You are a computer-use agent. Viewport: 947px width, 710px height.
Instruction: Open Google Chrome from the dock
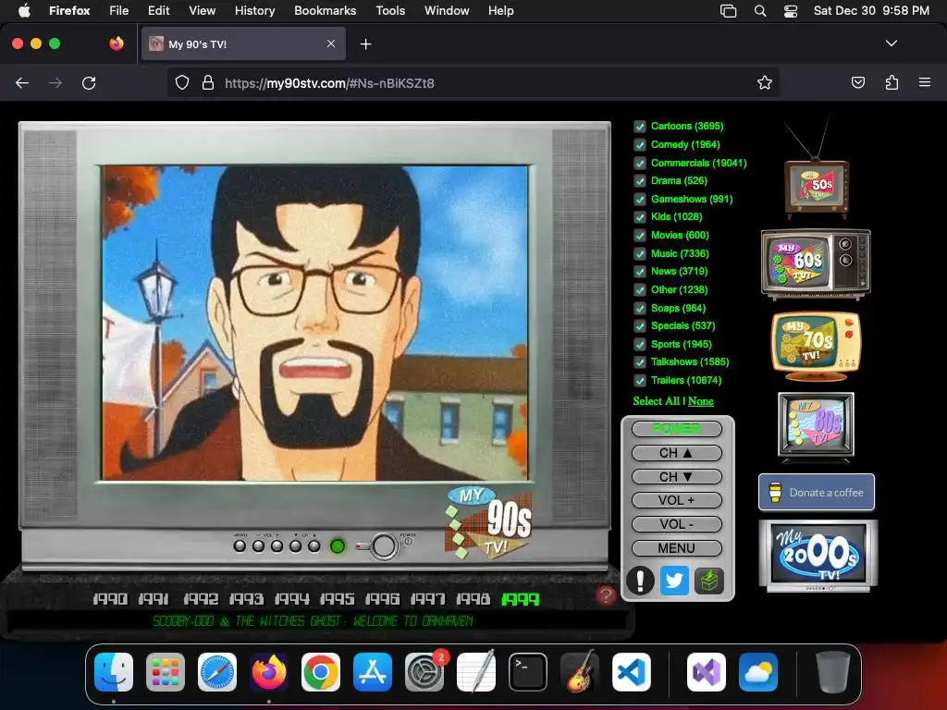tap(321, 672)
